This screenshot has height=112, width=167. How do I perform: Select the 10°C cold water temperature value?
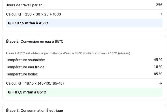tap(158, 67)
